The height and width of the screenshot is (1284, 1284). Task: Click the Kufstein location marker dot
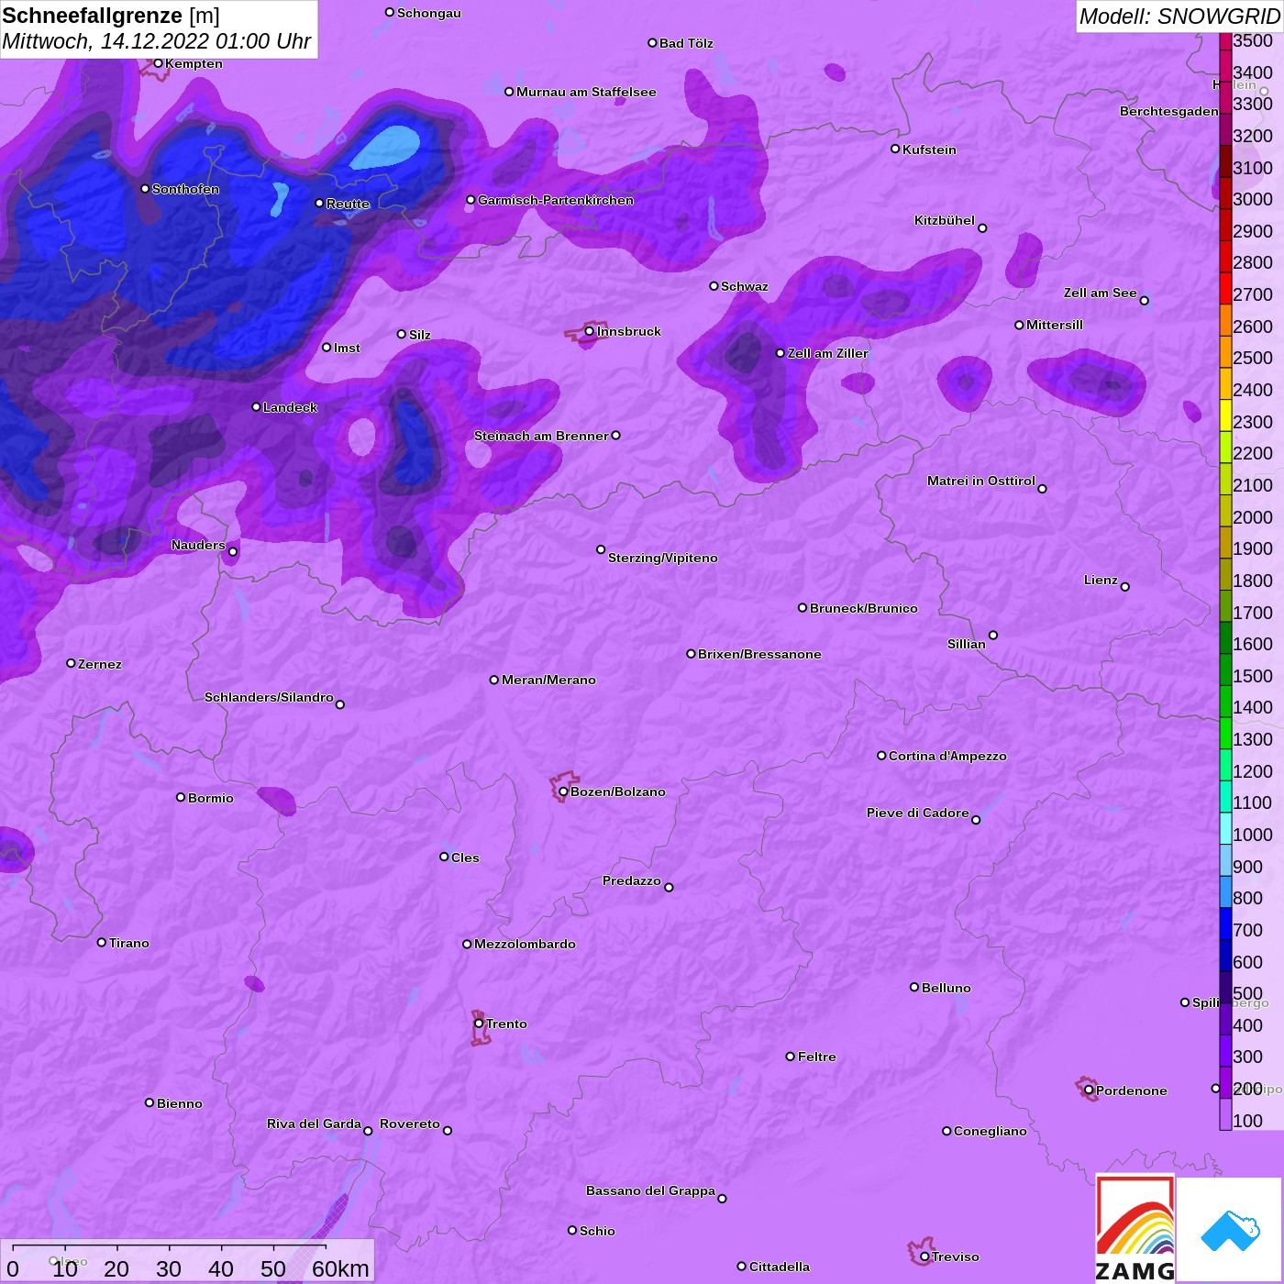tap(895, 149)
